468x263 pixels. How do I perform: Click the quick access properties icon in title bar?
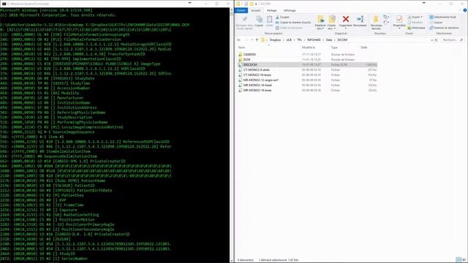246,4
